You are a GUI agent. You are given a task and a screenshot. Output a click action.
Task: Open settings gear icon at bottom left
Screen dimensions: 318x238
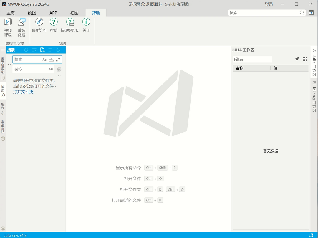click(x=3, y=229)
